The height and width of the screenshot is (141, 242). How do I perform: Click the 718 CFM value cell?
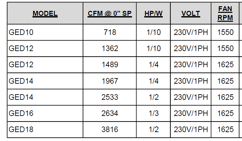click(x=110, y=32)
